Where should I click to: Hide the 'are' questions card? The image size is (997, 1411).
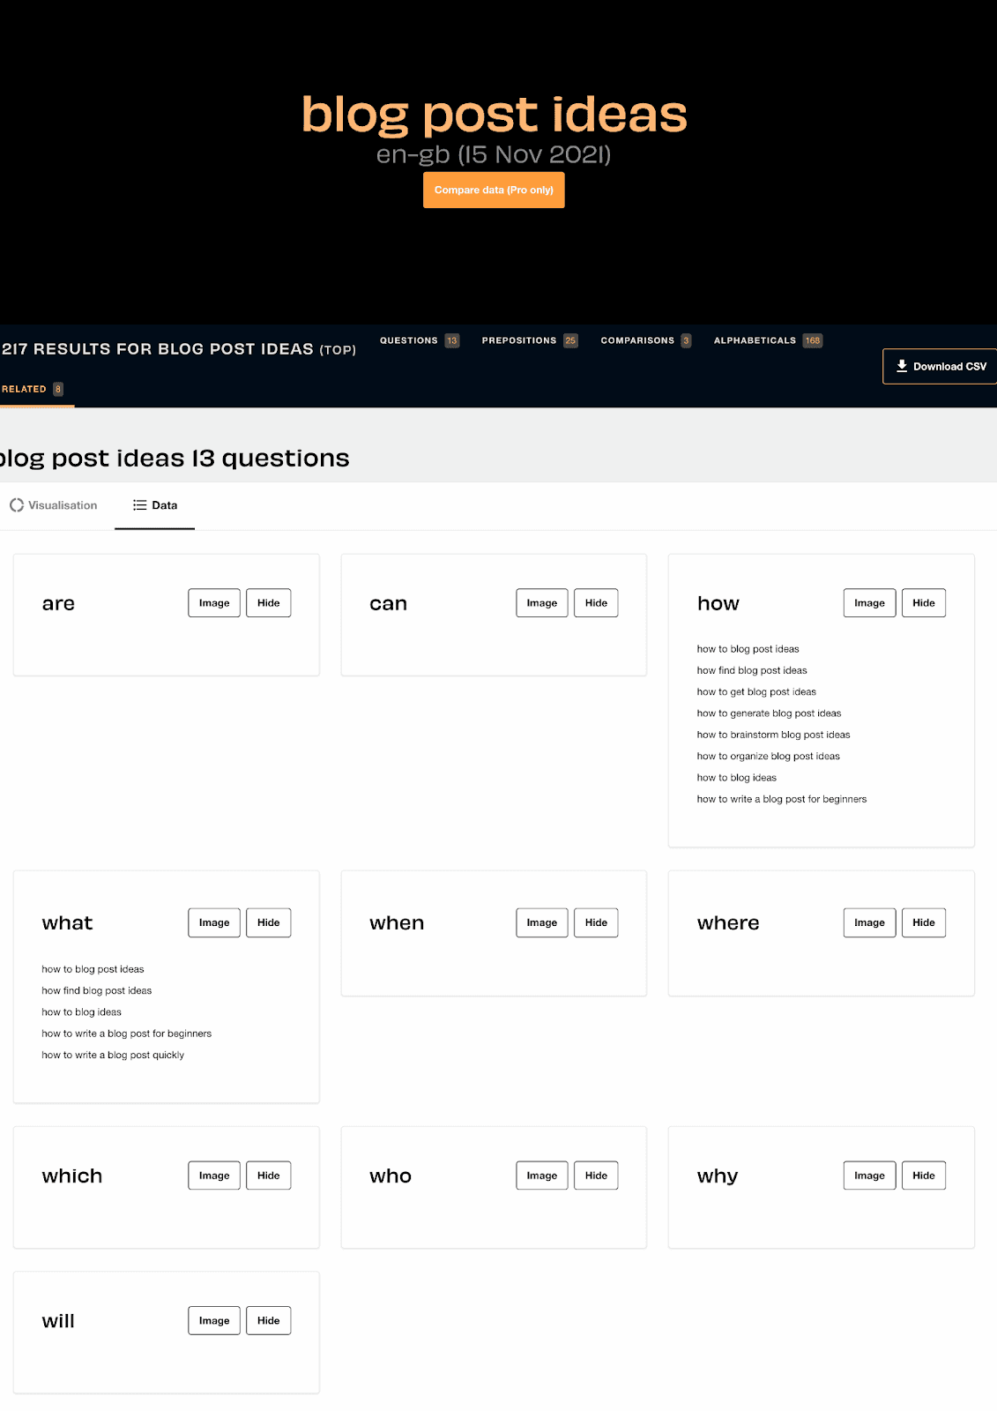pos(268,603)
